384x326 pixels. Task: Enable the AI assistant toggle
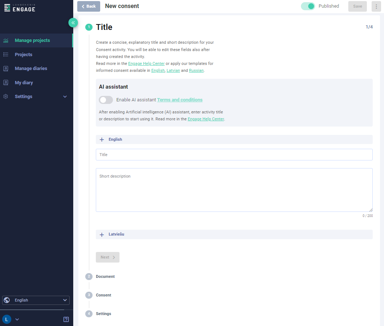[106, 100]
